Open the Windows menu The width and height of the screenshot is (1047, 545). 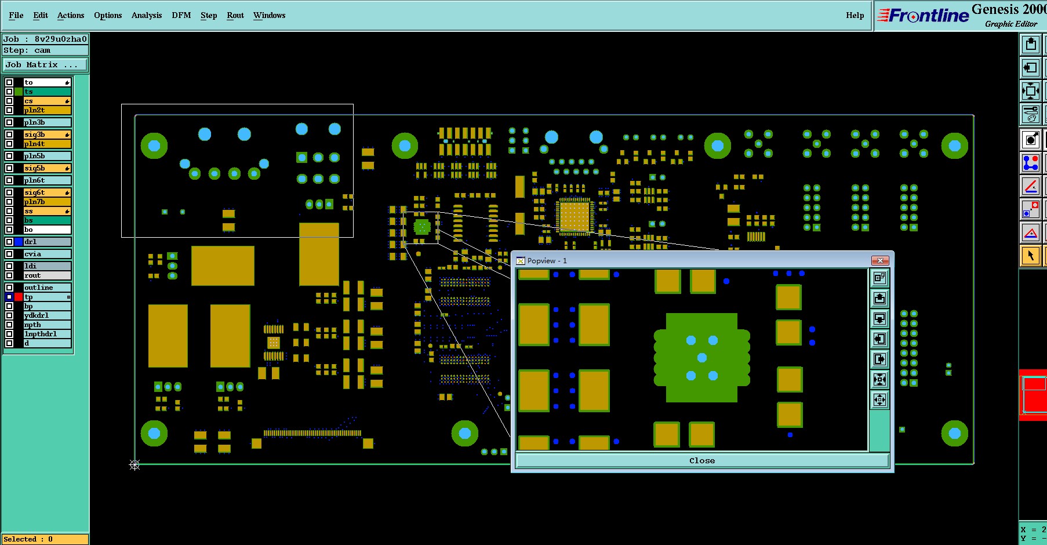point(270,15)
